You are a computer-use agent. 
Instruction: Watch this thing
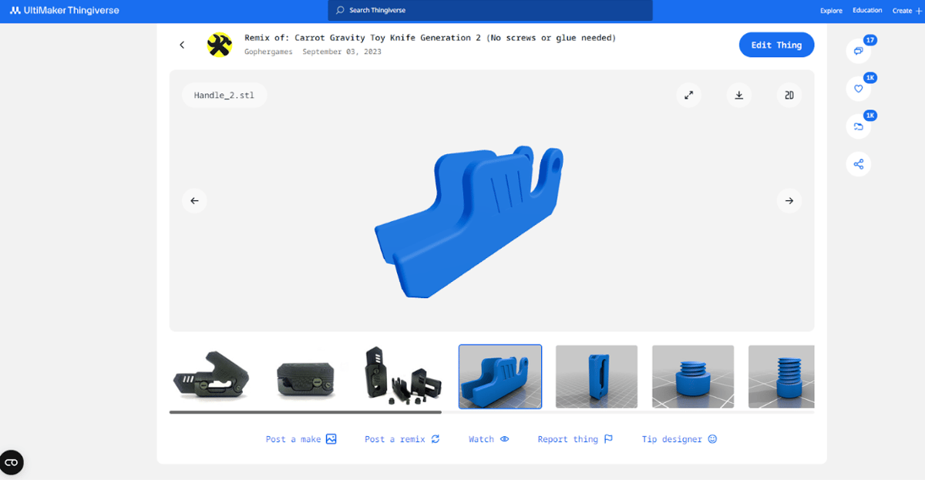[489, 439]
